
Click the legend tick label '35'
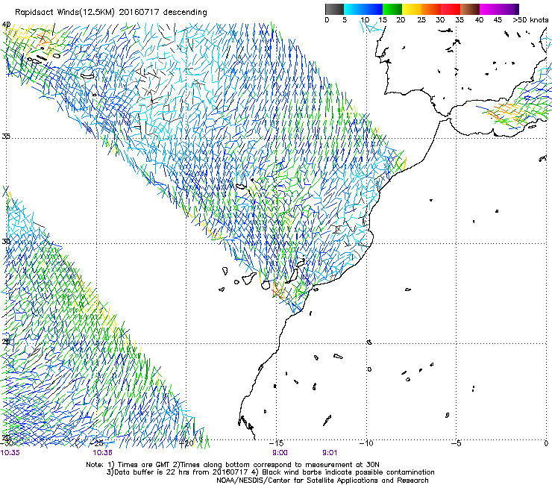pyautogui.click(x=460, y=20)
